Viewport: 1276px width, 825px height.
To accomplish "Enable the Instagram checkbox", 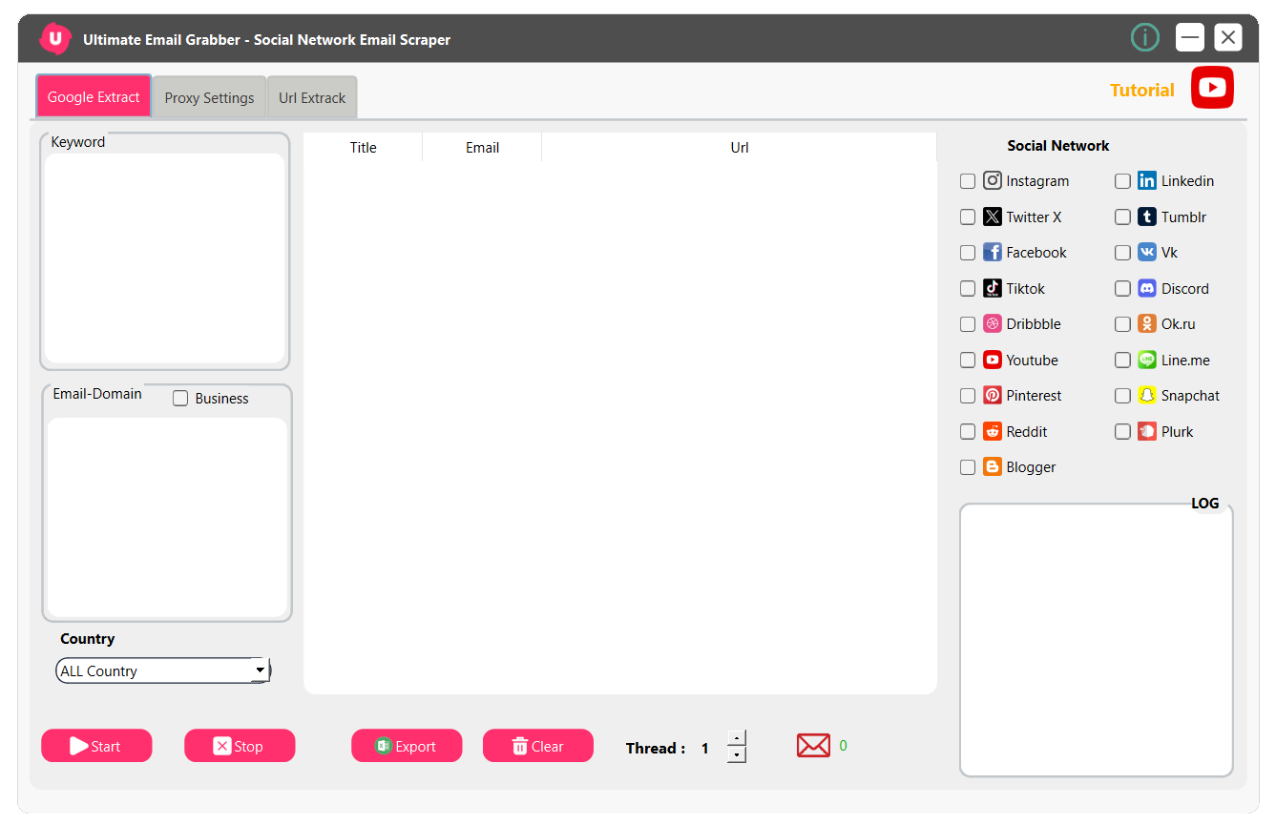I will 968,181.
